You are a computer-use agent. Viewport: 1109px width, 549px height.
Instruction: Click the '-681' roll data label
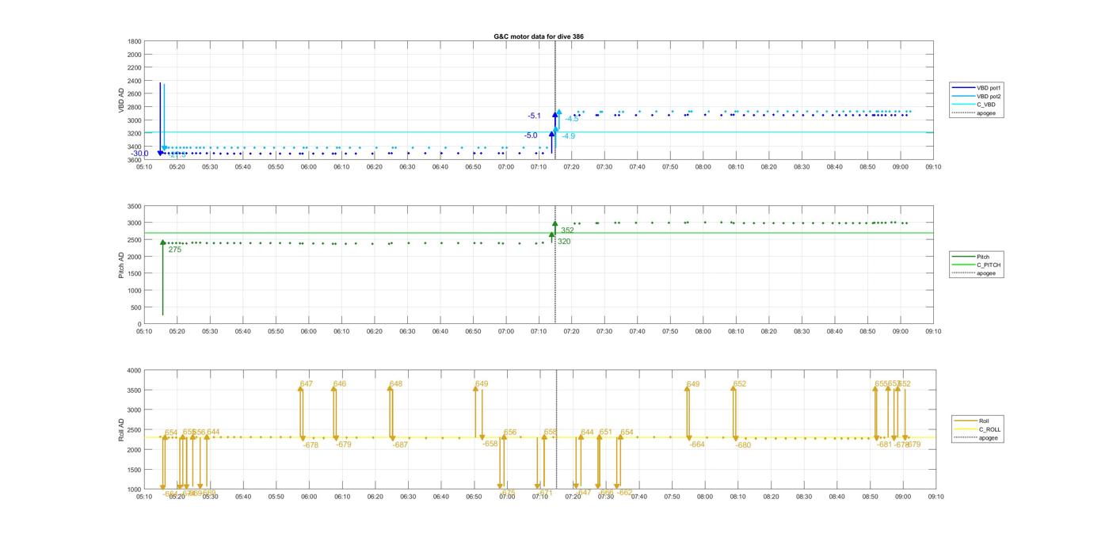pyautogui.click(x=884, y=445)
